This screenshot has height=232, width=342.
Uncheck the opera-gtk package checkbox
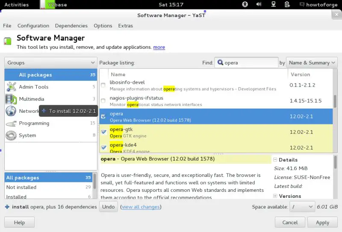[103, 132]
